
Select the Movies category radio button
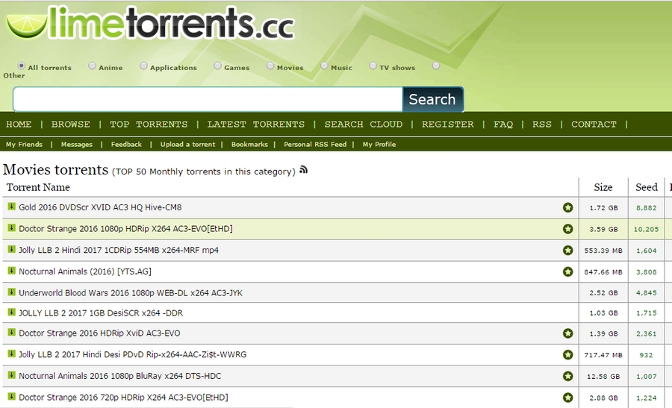point(270,66)
